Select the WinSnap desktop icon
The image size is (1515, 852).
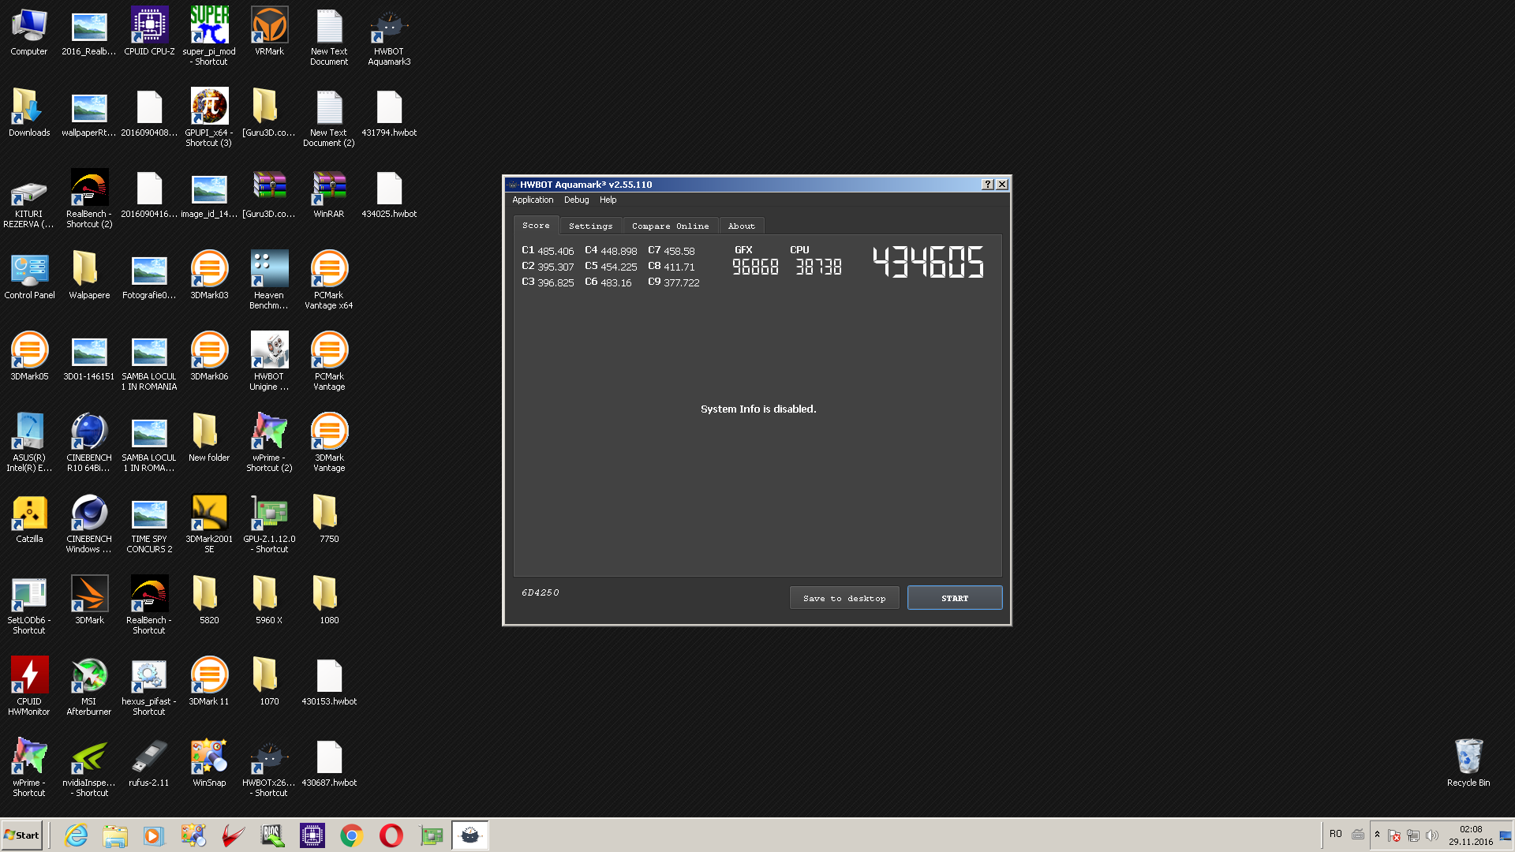209,763
